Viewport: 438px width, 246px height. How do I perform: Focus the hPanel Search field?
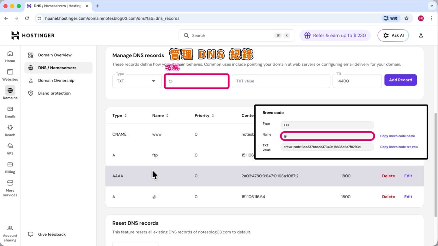(x=236, y=36)
